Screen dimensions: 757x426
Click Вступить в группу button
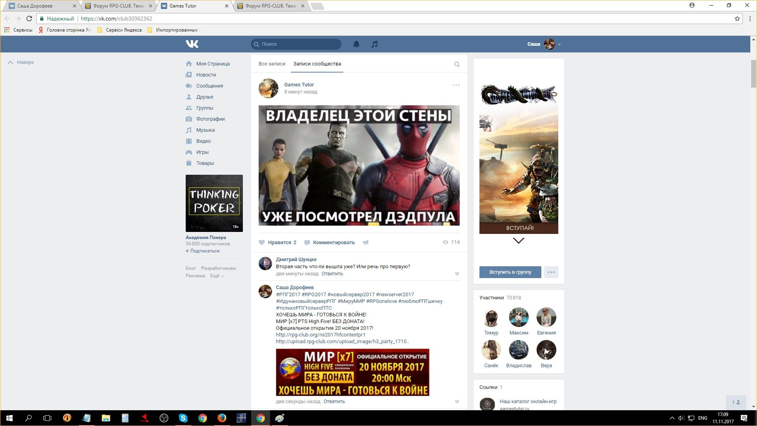pyautogui.click(x=510, y=272)
